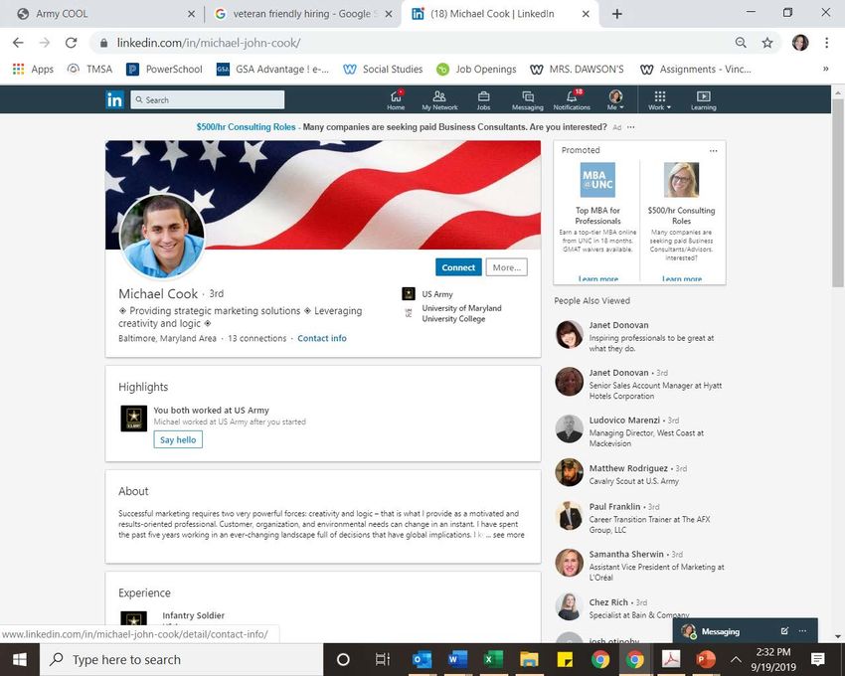Screen dimensions: 845x676
Task: Open Messaging bar more options dots
Action: coord(802,630)
